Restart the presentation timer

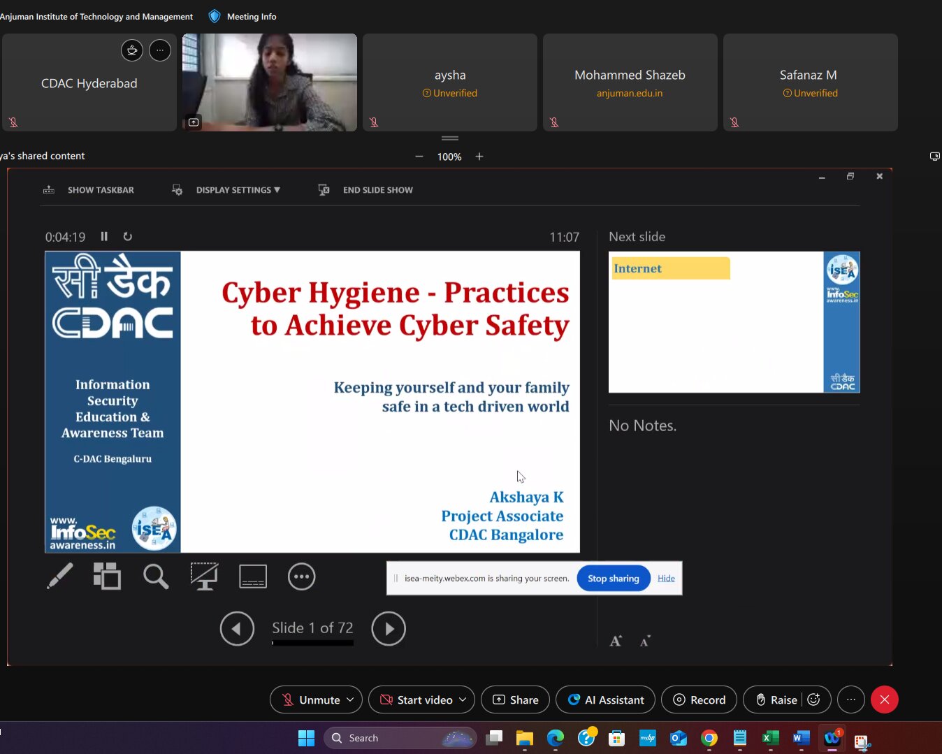point(127,237)
